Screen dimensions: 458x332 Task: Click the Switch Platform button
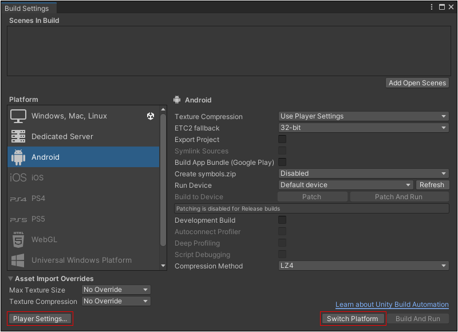[353, 319]
